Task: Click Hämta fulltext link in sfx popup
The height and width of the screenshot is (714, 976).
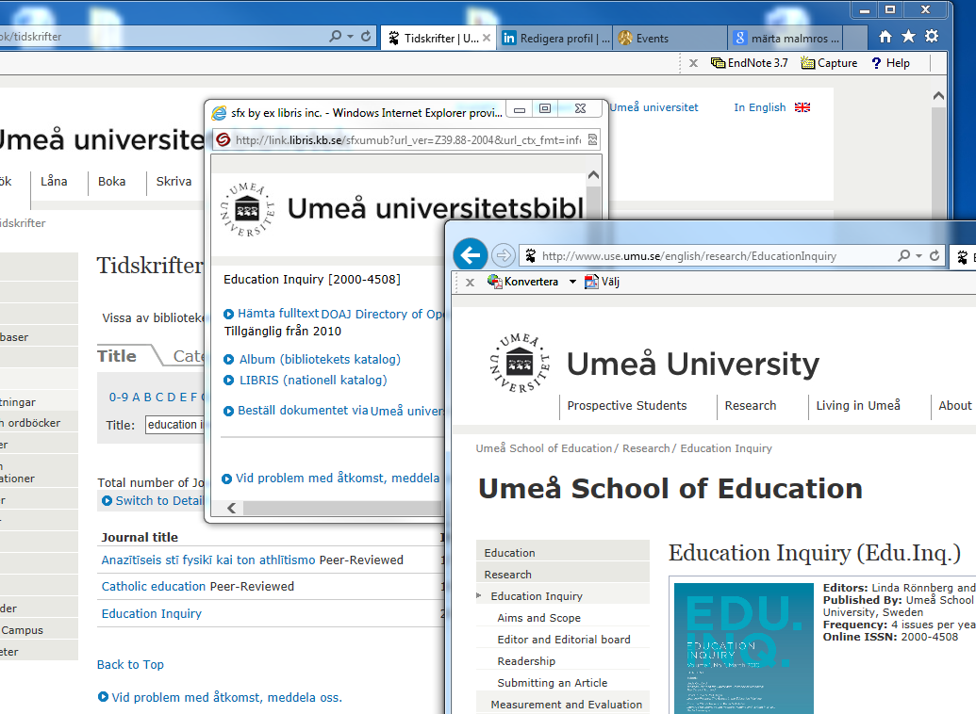Action: click(277, 314)
